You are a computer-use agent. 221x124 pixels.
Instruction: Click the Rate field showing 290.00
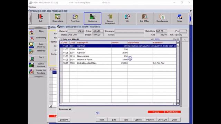pyautogui.click(x=162, y=35)
